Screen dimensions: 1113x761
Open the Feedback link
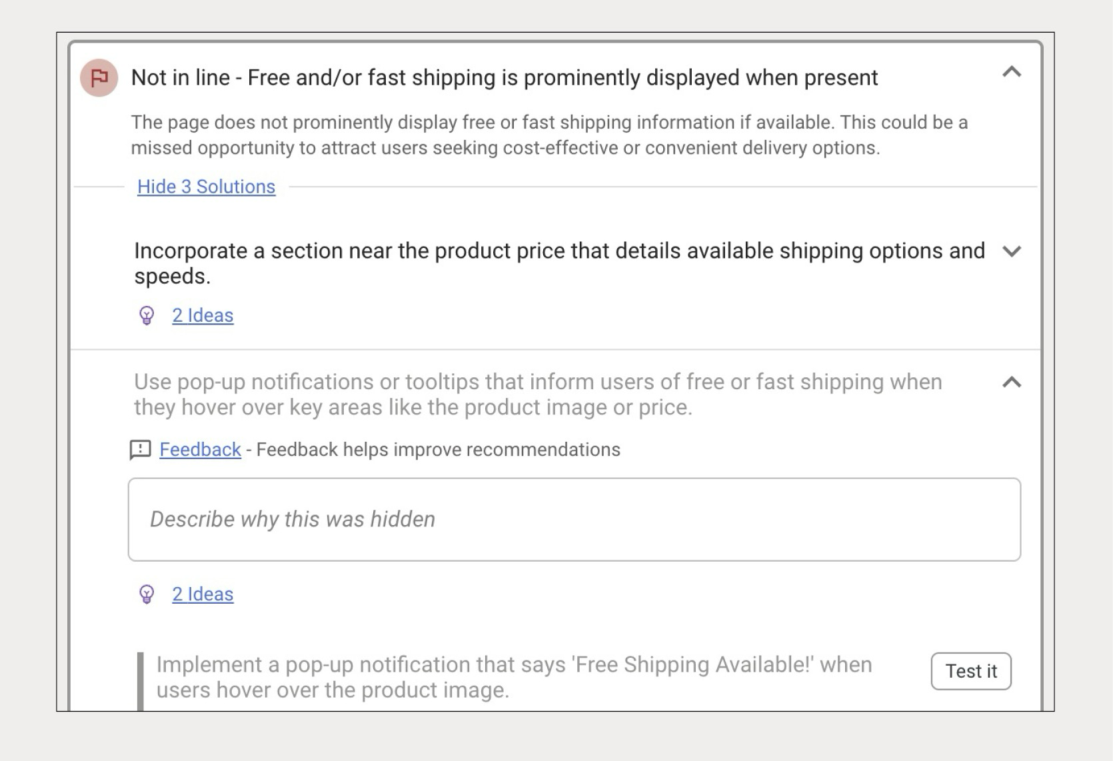(x=200, y=450)
